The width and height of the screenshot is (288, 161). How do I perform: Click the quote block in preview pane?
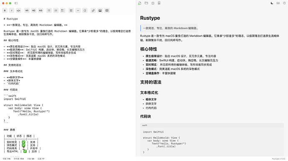[x=169, y=28]
